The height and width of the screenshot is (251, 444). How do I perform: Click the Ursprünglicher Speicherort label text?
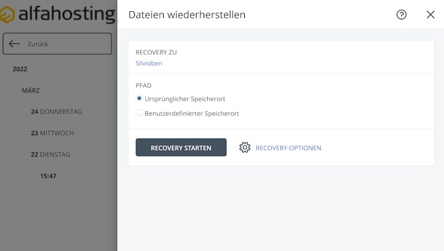click(x=185, y=99)
